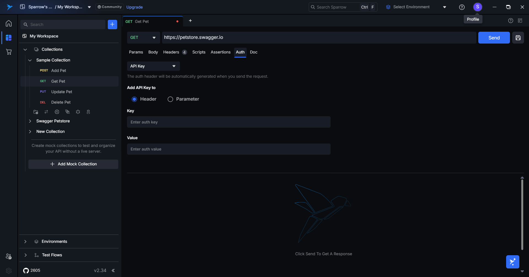
Task: Switch to the Assertions tab
Action: tap(220, 52)
